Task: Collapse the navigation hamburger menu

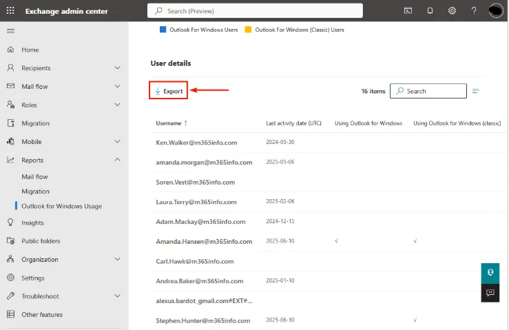Action: [x=10, y=31]
